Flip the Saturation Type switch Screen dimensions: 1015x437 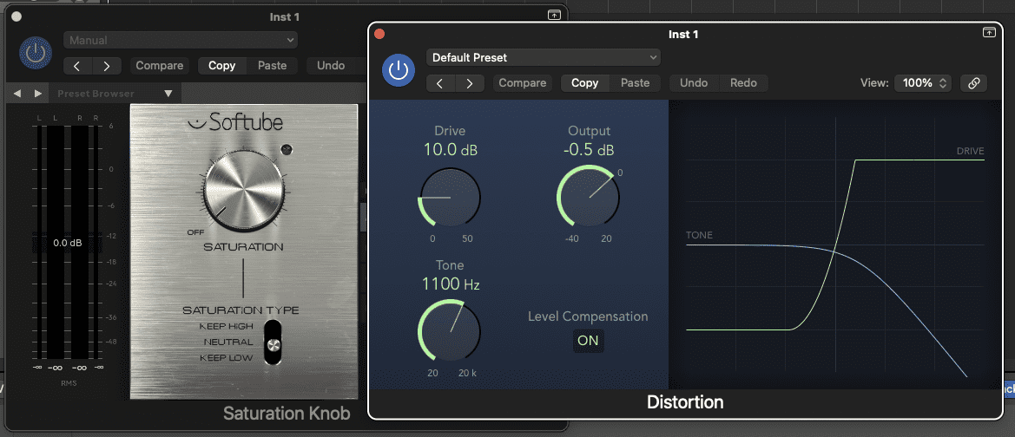click(x=274, y=342)
